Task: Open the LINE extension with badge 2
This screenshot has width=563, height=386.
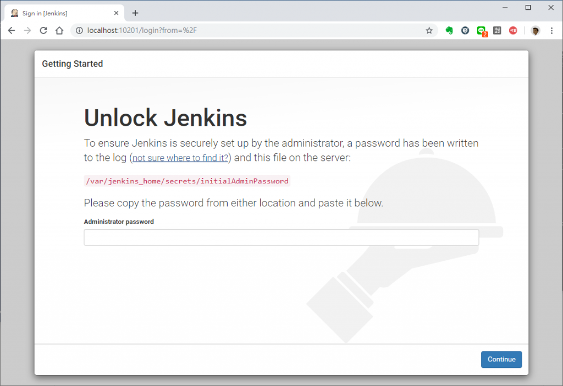Action: click(482, 31)
